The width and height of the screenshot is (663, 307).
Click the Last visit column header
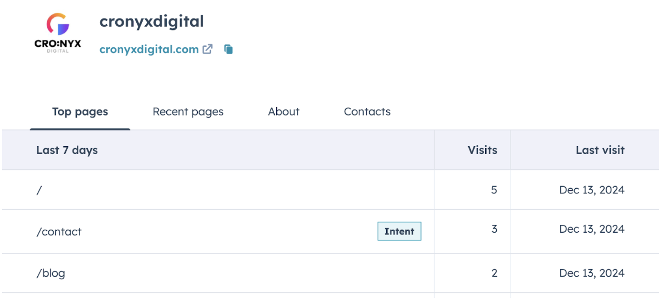point(600,150)
